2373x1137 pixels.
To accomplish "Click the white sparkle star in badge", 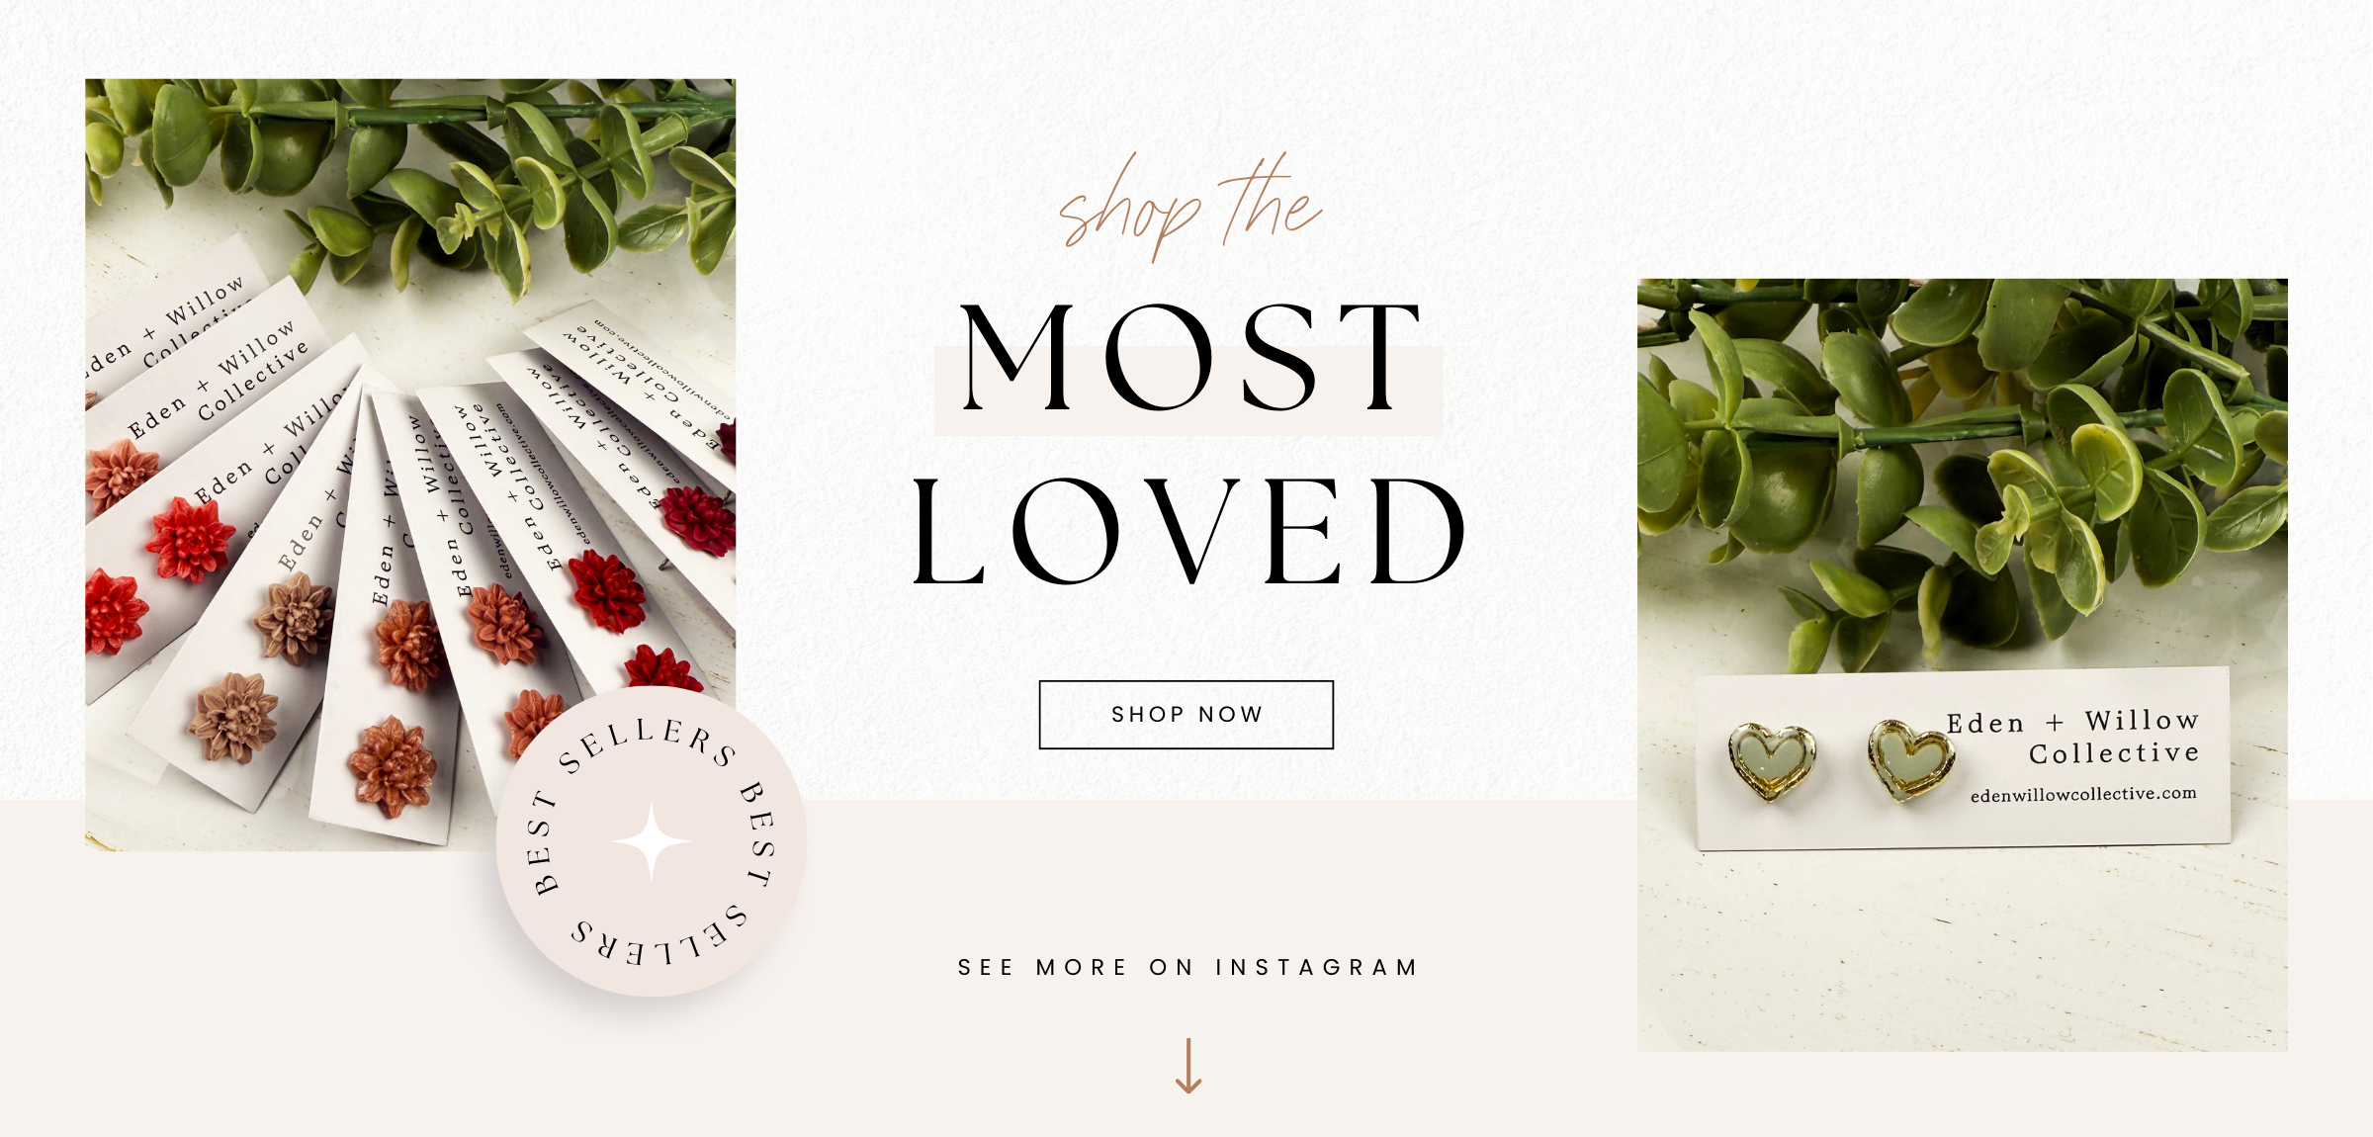I will 652,841.
